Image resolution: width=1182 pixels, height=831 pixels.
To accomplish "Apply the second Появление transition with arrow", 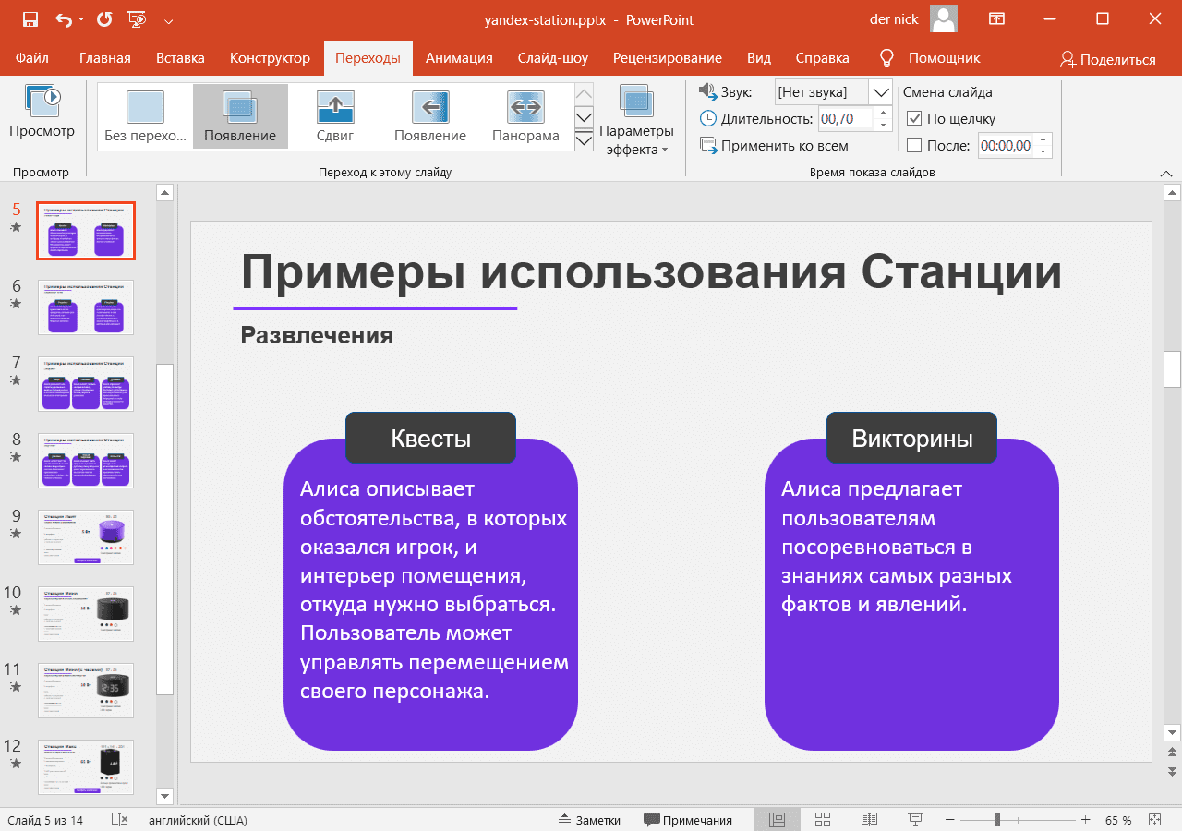I will point(430,116).
